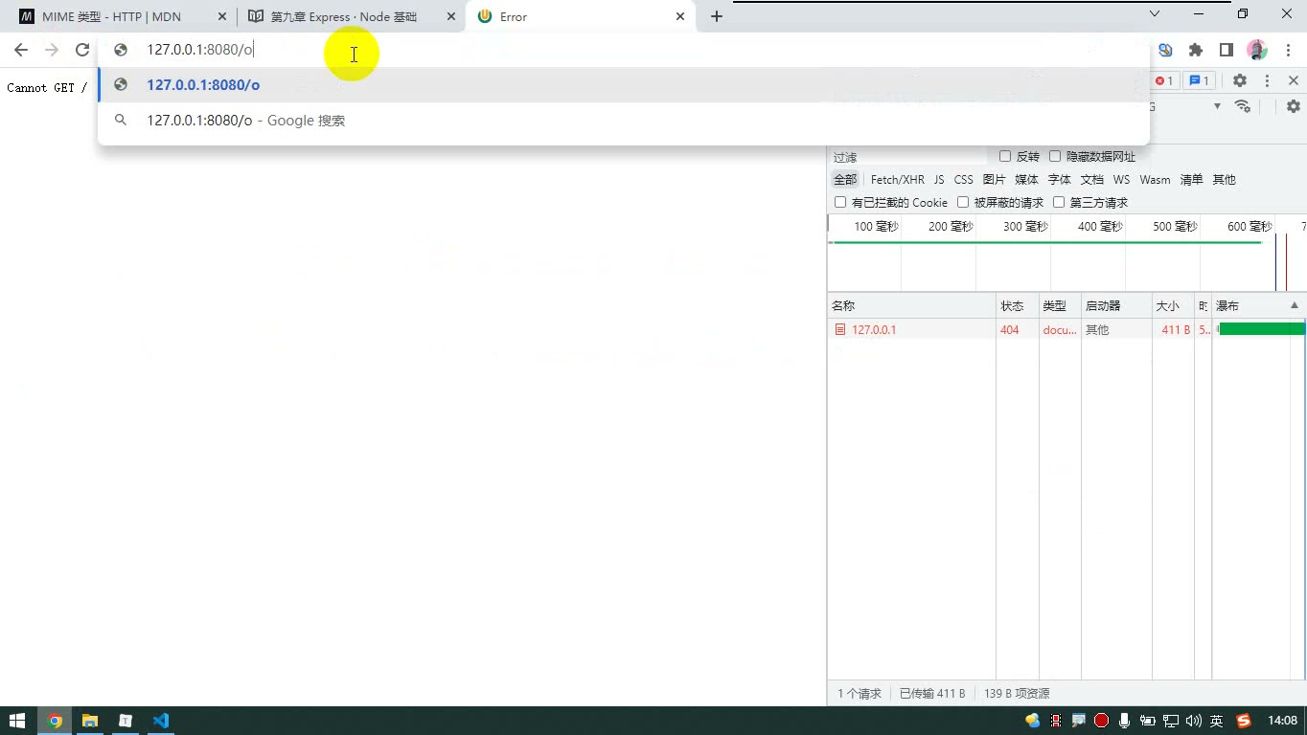
Task: Choose the Google 搜索 suggestion row
Action: [x=624, y=121]
